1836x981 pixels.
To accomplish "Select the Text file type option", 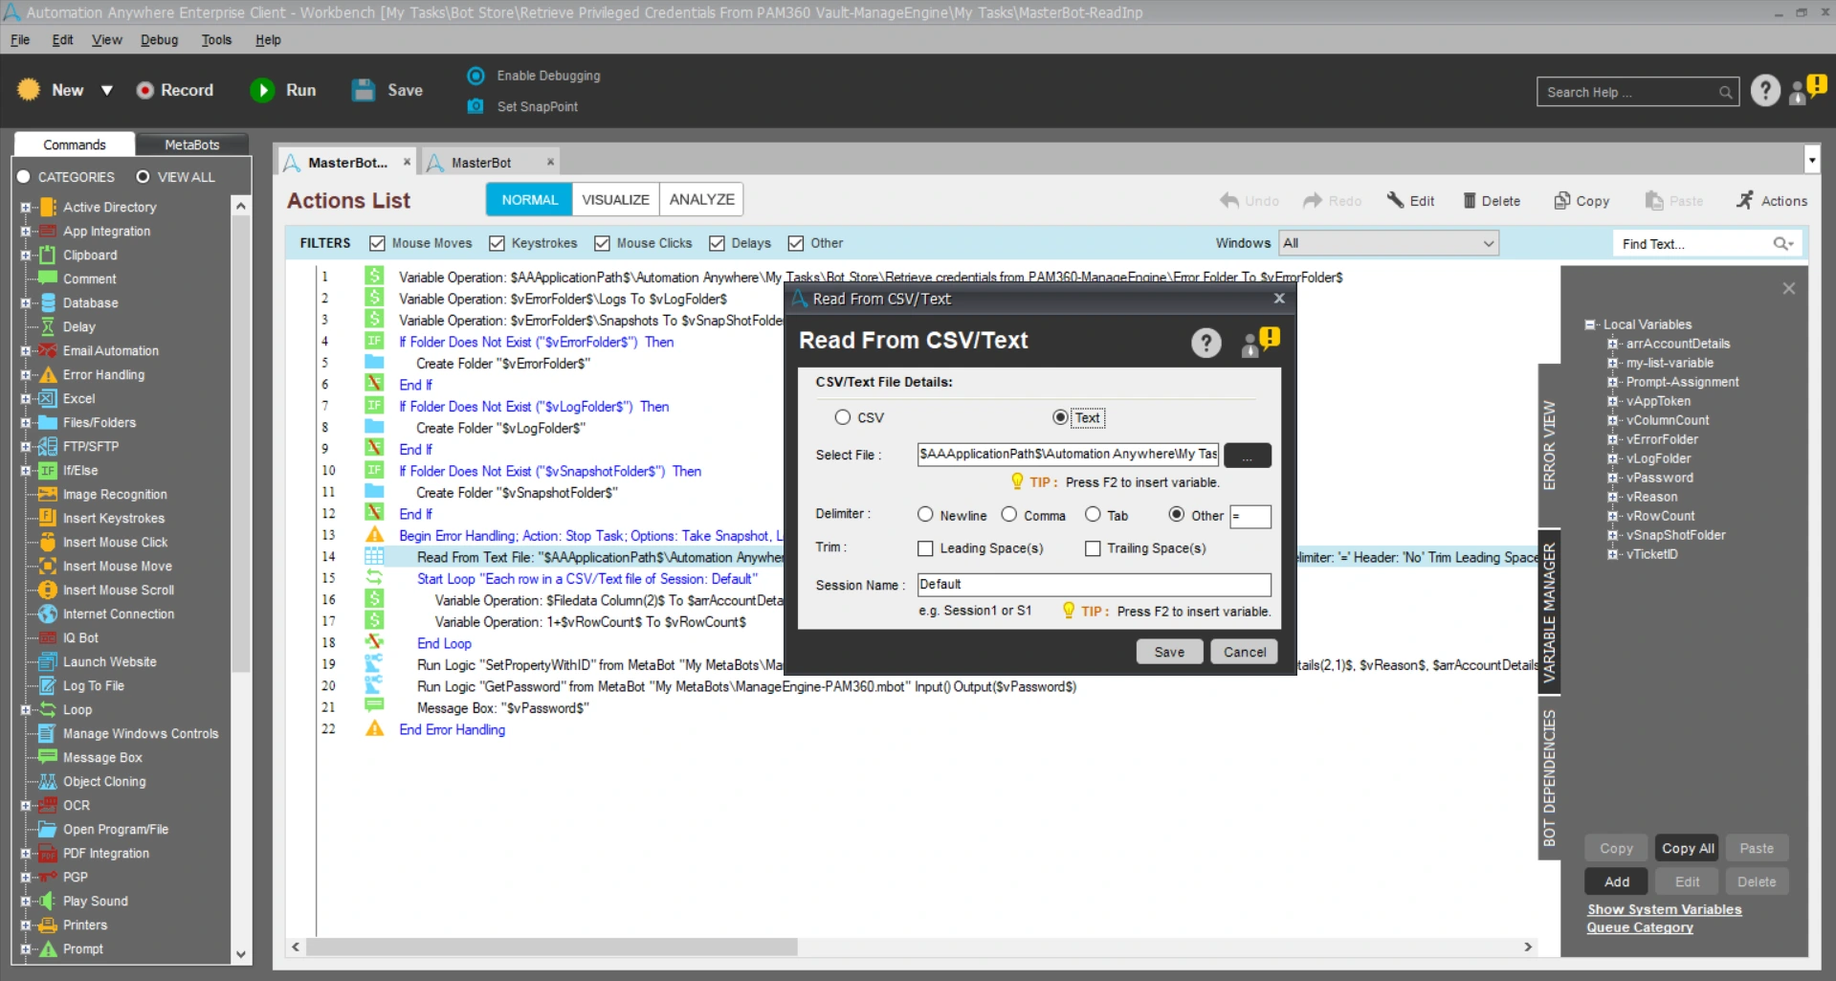I will 1060,417.
